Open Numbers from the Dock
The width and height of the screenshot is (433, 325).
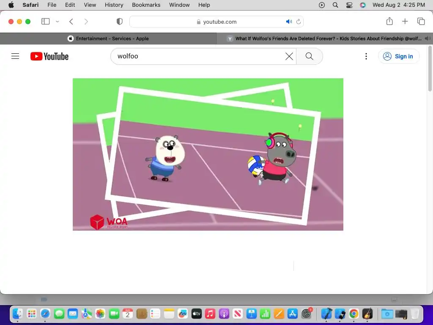[265, 314]
